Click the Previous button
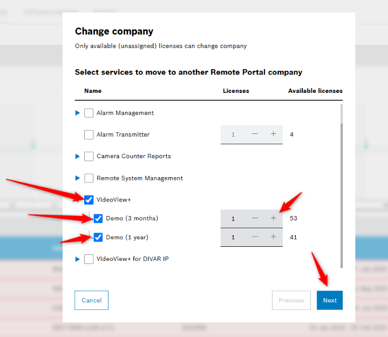This screenshot has width=388, height=337. click(291, 300)
